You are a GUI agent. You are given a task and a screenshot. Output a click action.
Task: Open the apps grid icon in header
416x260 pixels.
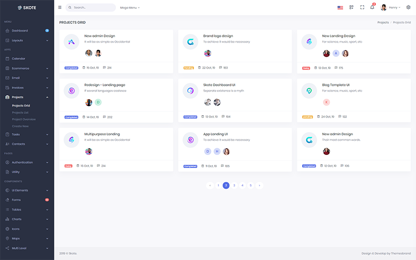(x=352, y=7)
